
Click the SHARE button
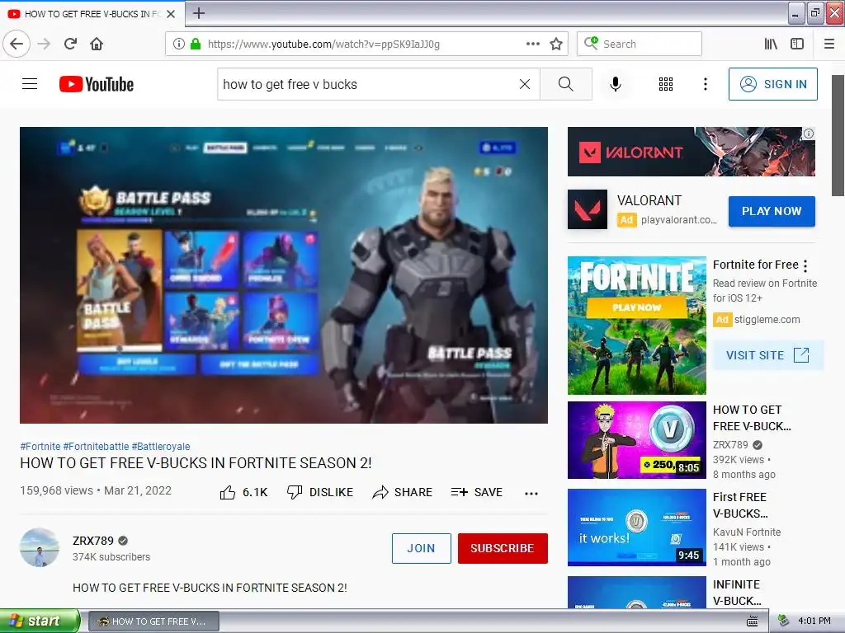(403, 492)
